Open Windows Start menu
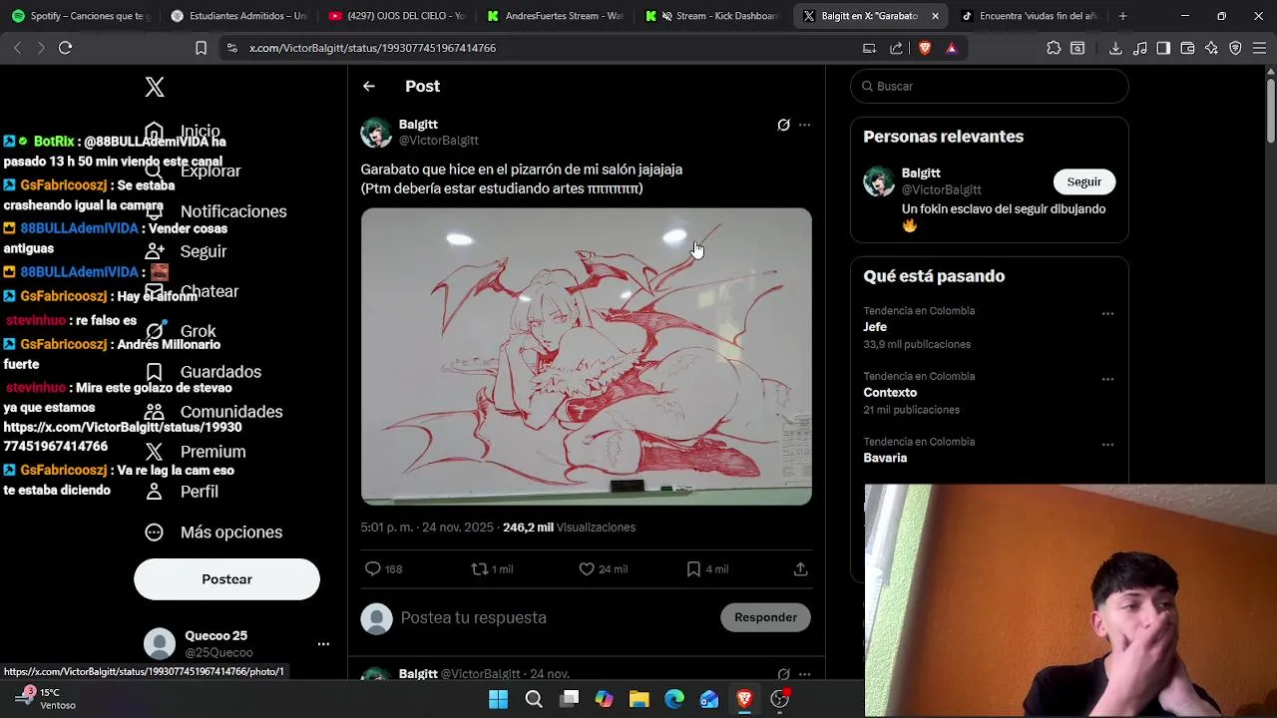This screenshot has width=1277, height=718. point(498,699)
